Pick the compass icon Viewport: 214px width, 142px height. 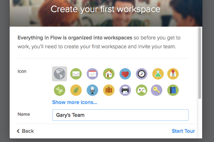pos(142,74)
